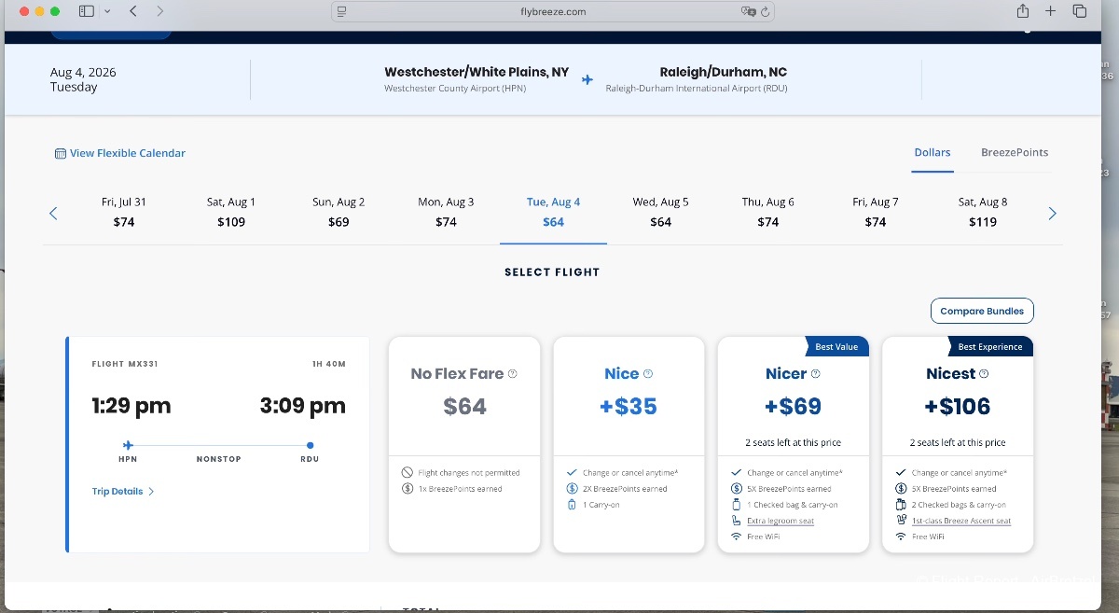The width and height of the screenshot is (1119, 613).
Task: Show later dates with right chevron
Action: point(1053,214)
